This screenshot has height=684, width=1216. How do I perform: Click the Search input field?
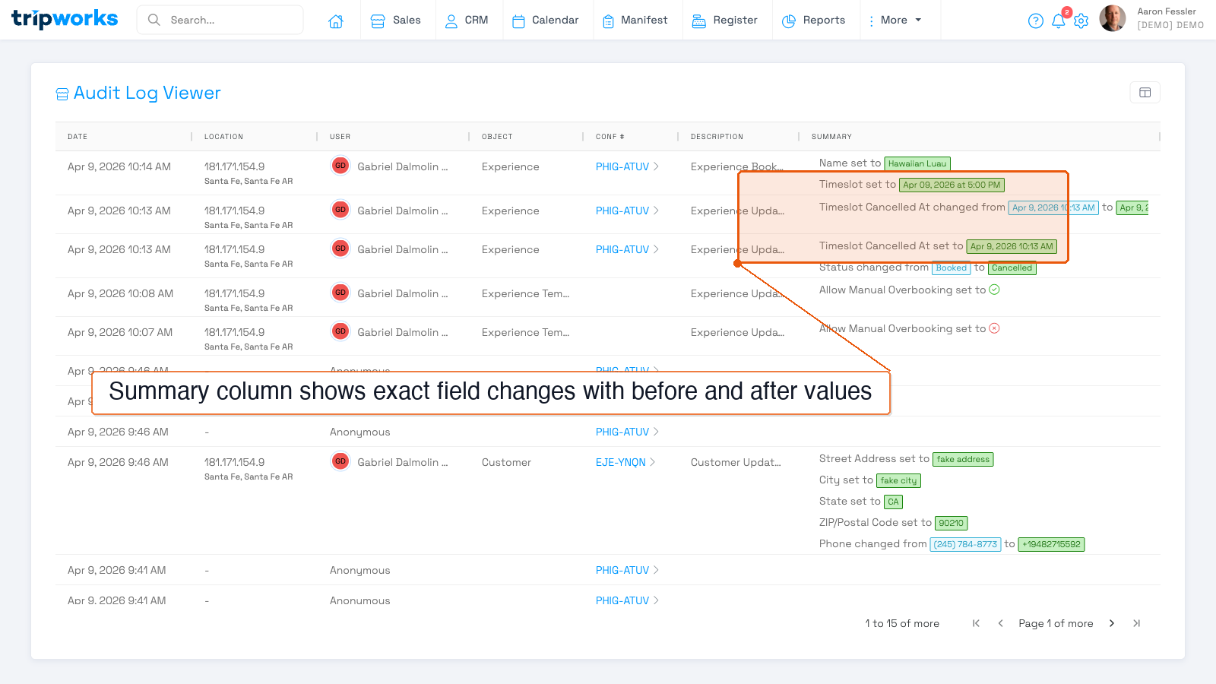[x=220, y=20]
